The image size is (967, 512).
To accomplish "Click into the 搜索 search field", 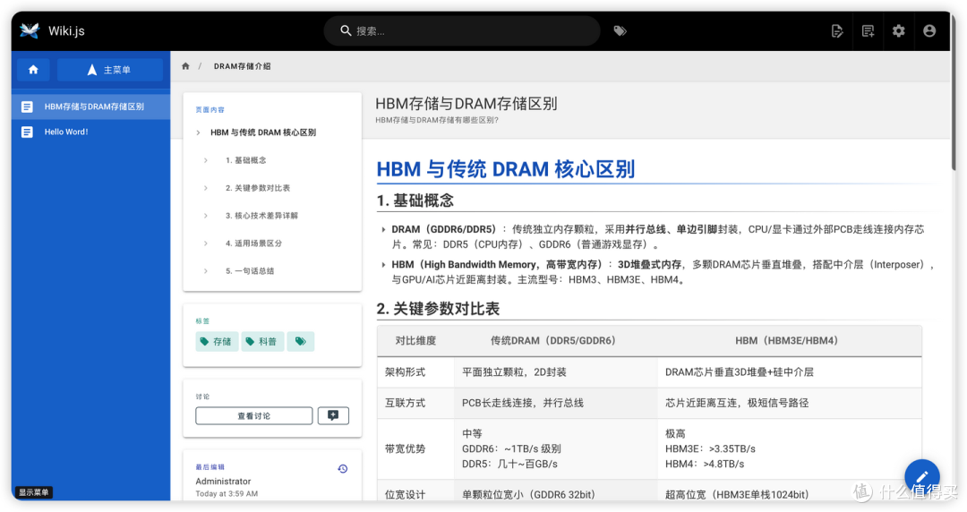I will coord(462,30).
